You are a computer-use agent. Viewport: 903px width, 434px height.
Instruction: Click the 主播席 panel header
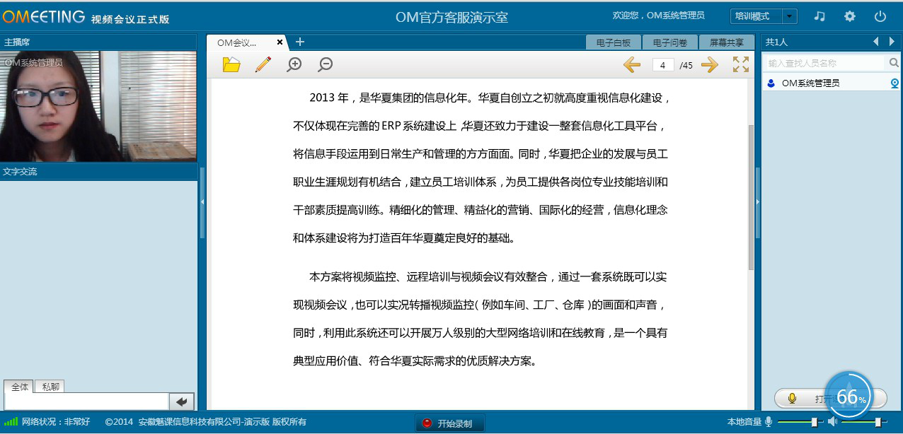coord(98,42)
